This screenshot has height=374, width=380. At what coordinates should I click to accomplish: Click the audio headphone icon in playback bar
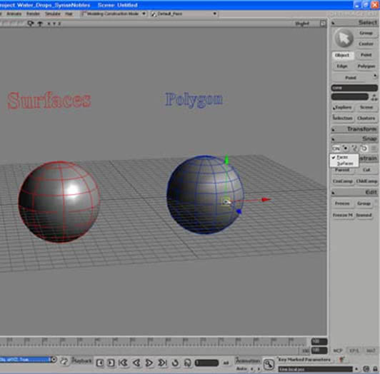[188, 363]
